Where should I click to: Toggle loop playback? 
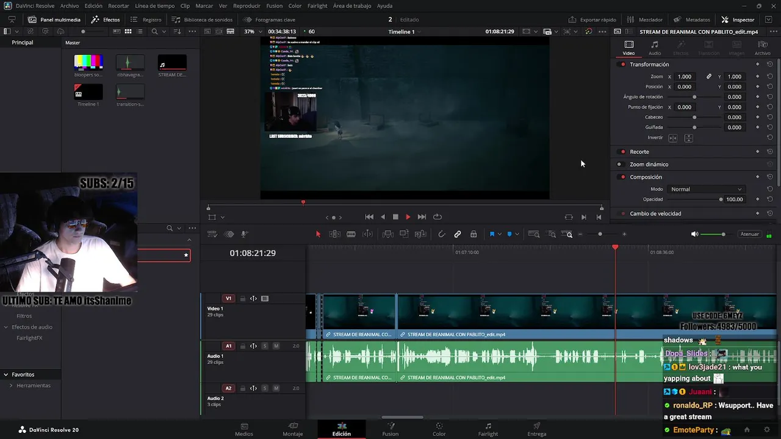pos(437,217)
